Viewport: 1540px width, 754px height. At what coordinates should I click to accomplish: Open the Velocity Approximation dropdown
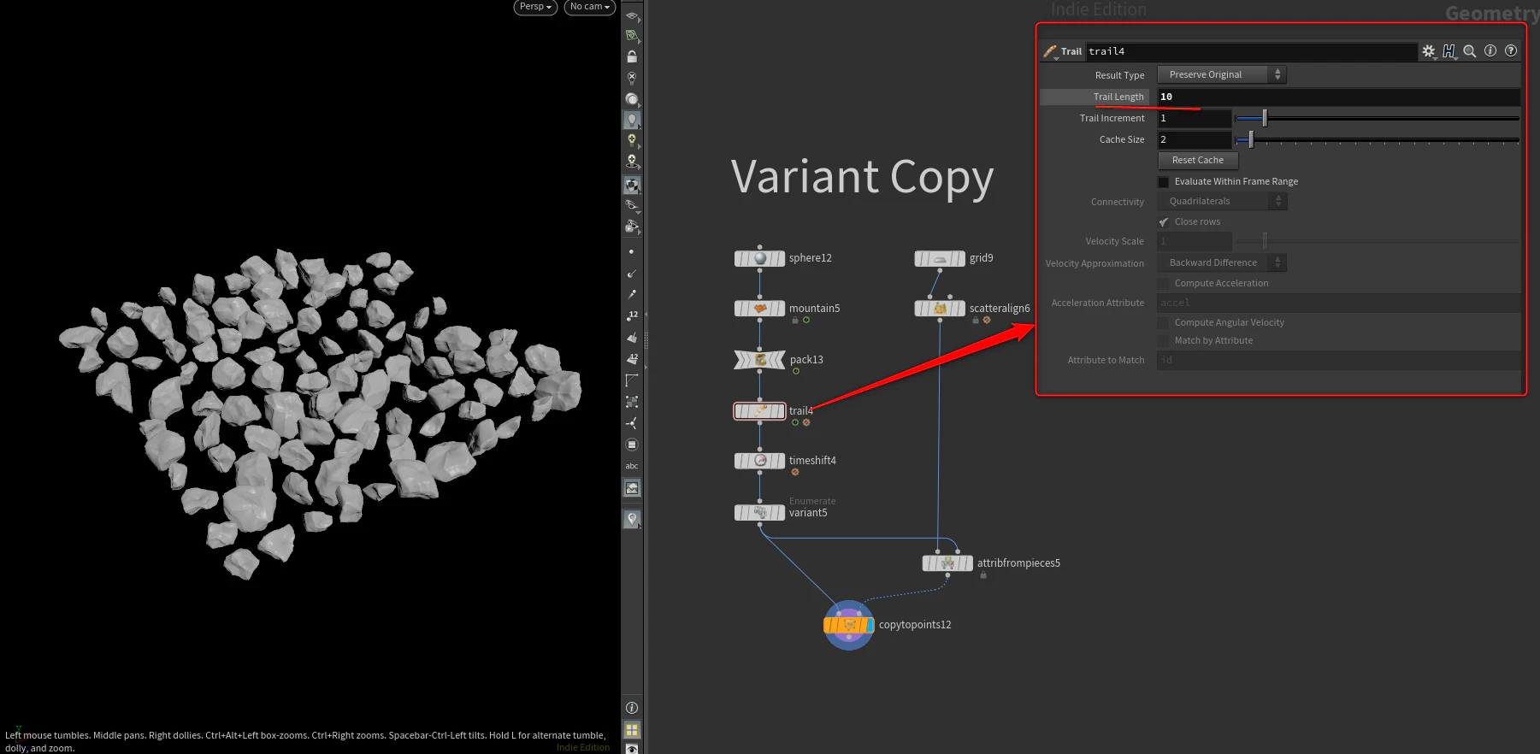tap(1222, 263)
